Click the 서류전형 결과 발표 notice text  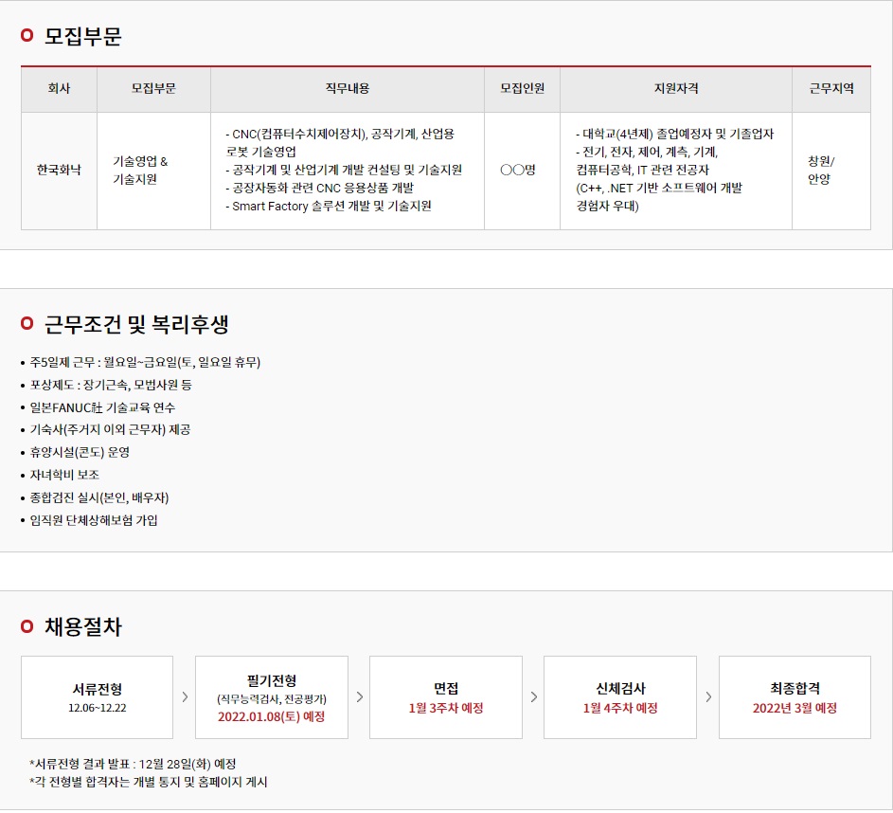tap(133, 764)
